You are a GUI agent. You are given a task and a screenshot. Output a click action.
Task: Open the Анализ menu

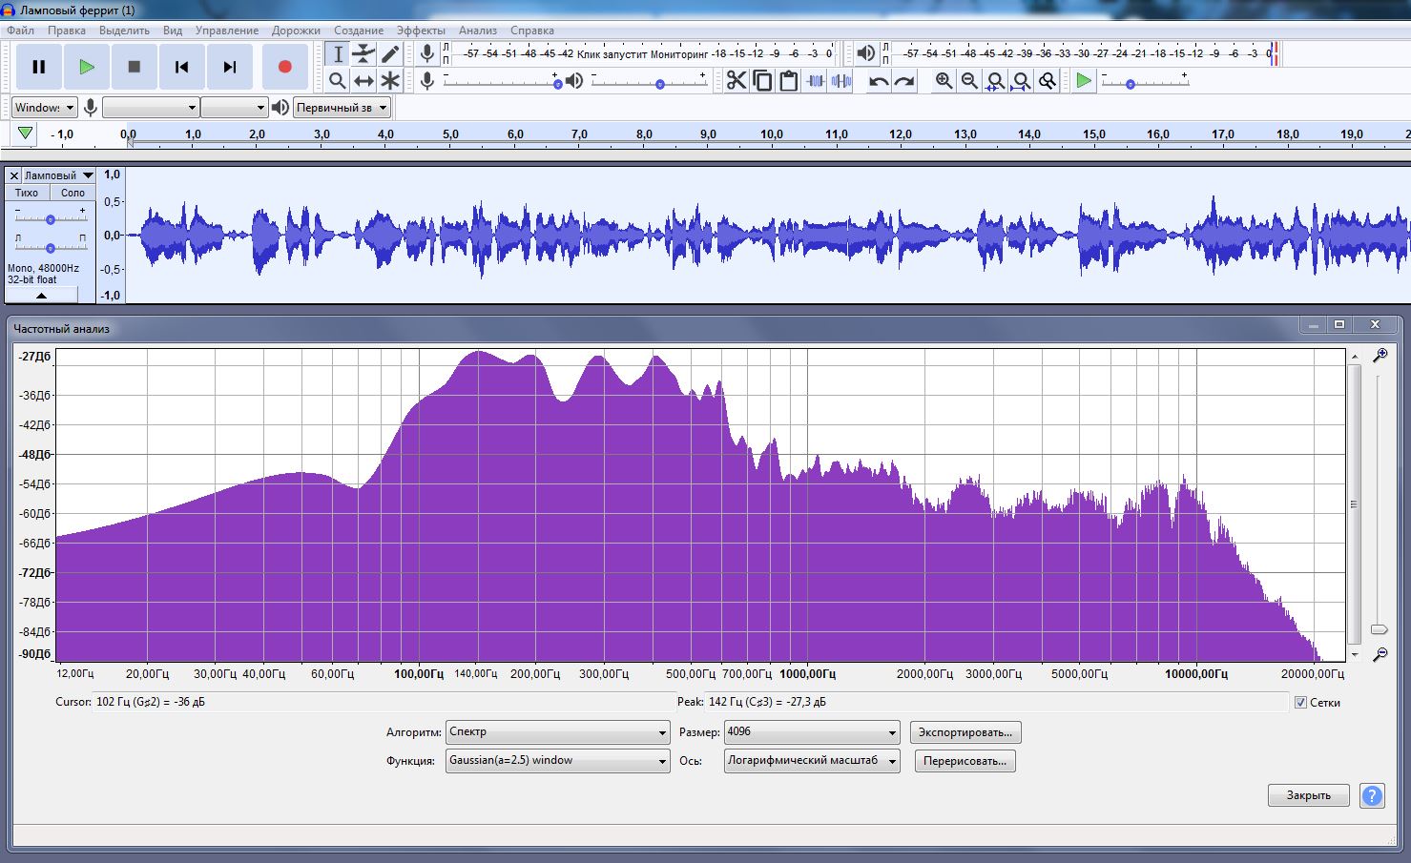(477, 31)
